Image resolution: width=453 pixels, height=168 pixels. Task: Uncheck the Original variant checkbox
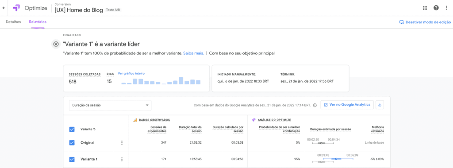coord(72,143)
